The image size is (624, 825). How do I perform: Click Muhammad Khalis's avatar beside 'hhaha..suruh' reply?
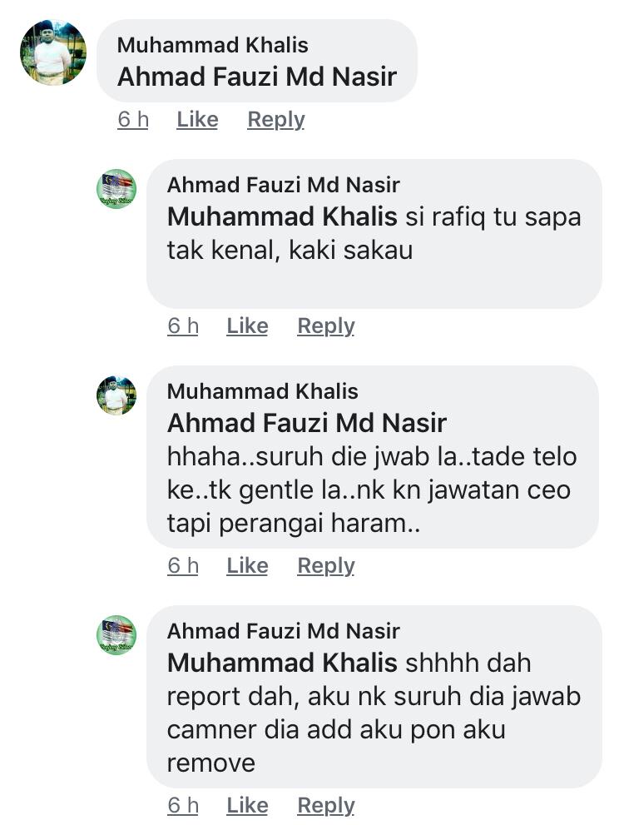click(116, 395)
